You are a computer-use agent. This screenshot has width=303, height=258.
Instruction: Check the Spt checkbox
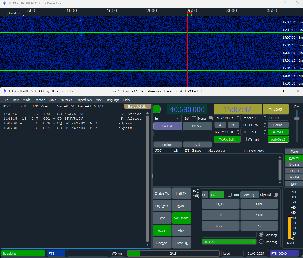pyautogui.click(x=194, y=118)
